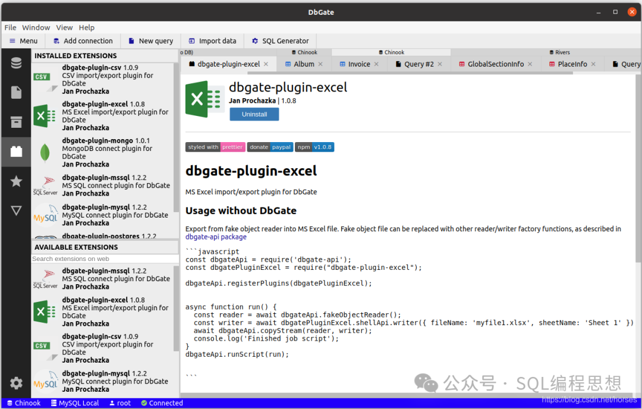The image size is (642, 409).
Task: Click the dbgate-plugin-mongo leaf icon
Action: click(45, 153)
